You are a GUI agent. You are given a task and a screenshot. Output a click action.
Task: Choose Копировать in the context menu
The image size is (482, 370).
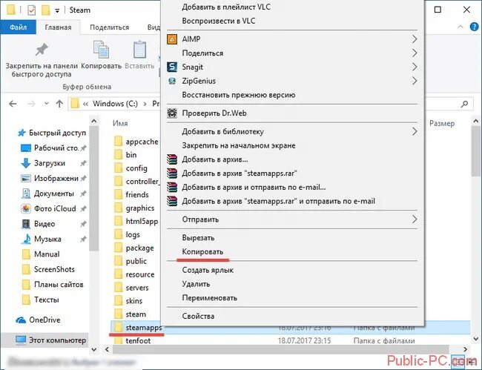pyautogui.click(x=202, y=251)
